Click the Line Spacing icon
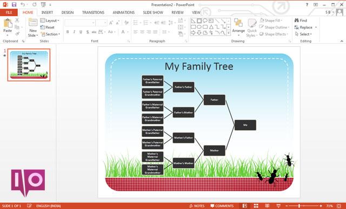 tap(171, 23)
